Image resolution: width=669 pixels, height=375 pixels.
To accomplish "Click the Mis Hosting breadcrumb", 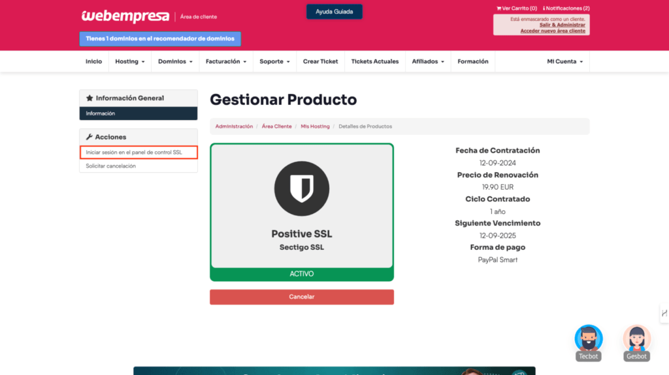I will [x=315, y=127].
